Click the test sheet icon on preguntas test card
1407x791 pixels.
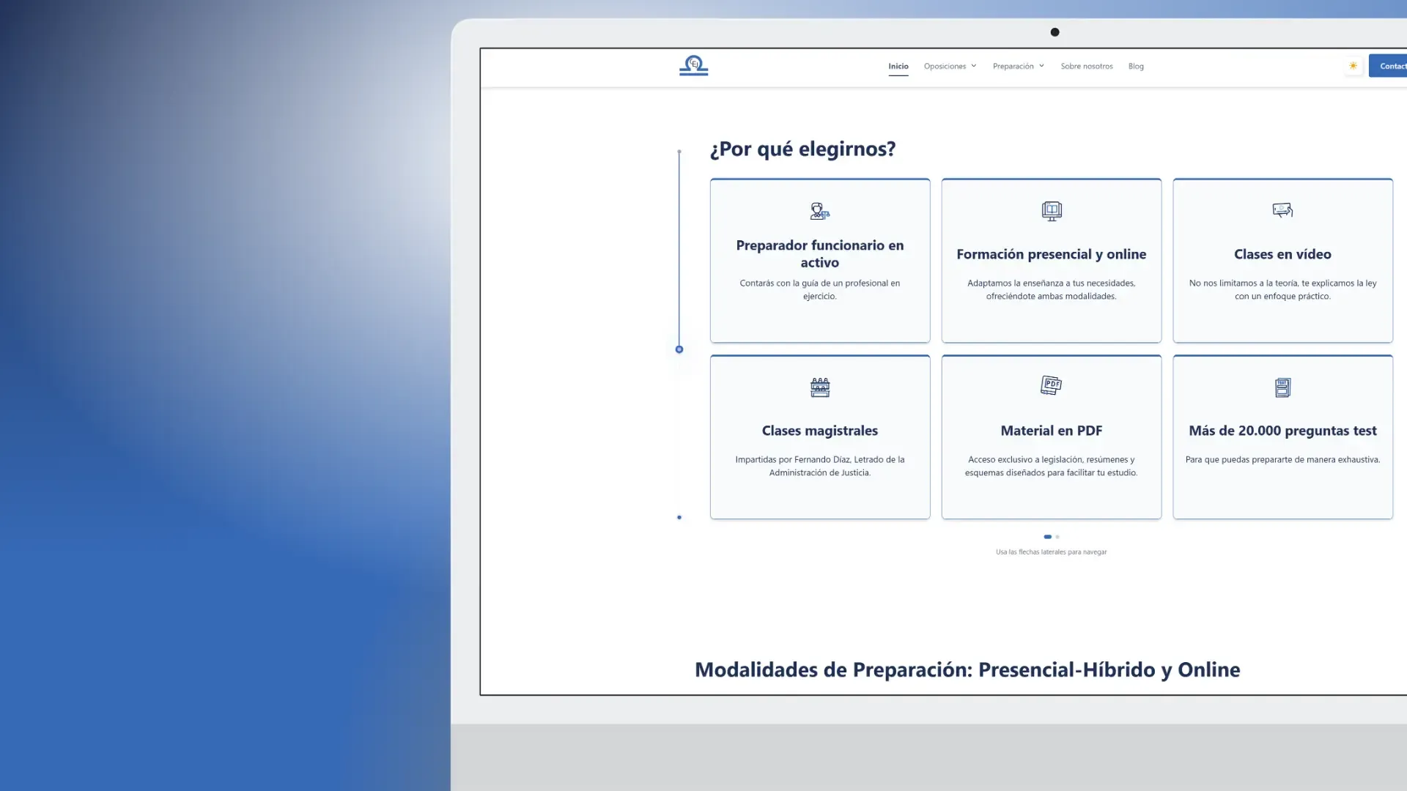[1282, 387]
